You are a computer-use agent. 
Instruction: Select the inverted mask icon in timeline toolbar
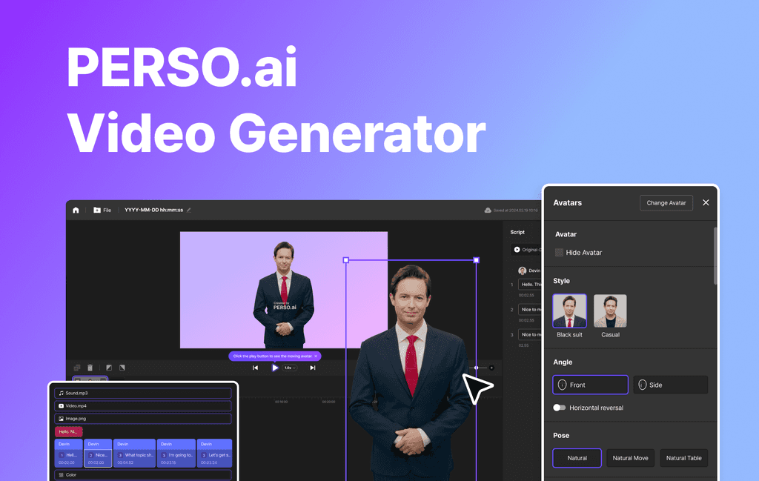[123, 368]
